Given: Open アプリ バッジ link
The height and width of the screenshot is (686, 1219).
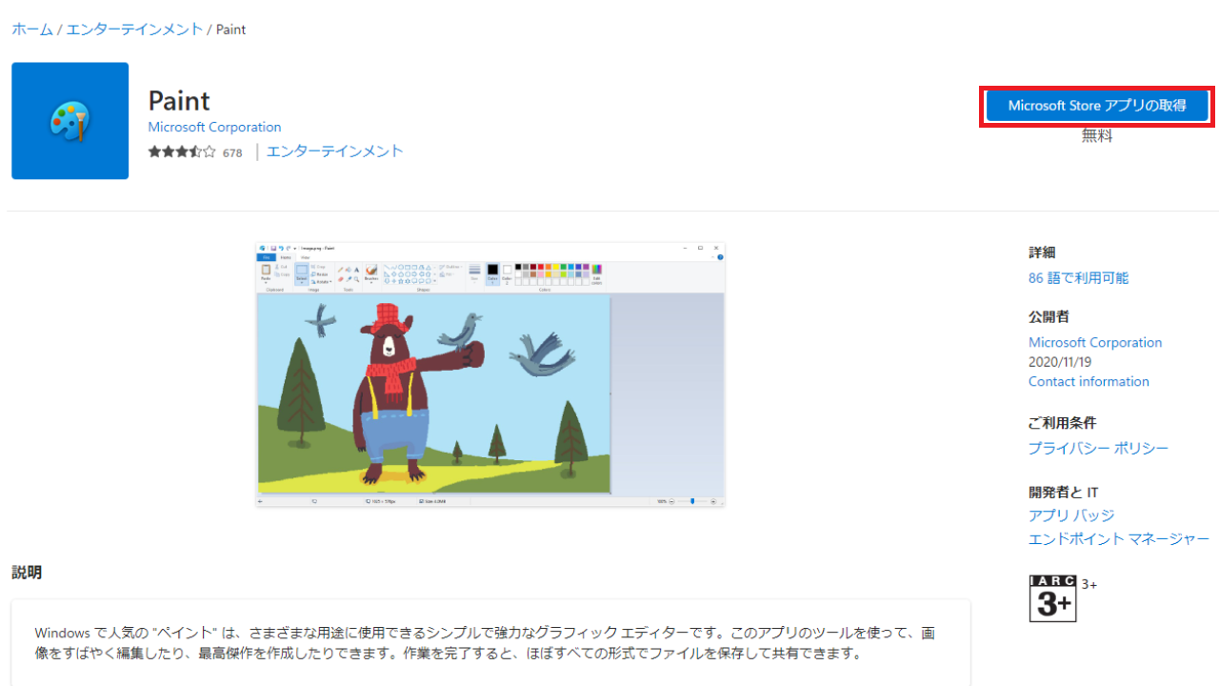Looking at the screenshot, I should [x=1071, y=515].
